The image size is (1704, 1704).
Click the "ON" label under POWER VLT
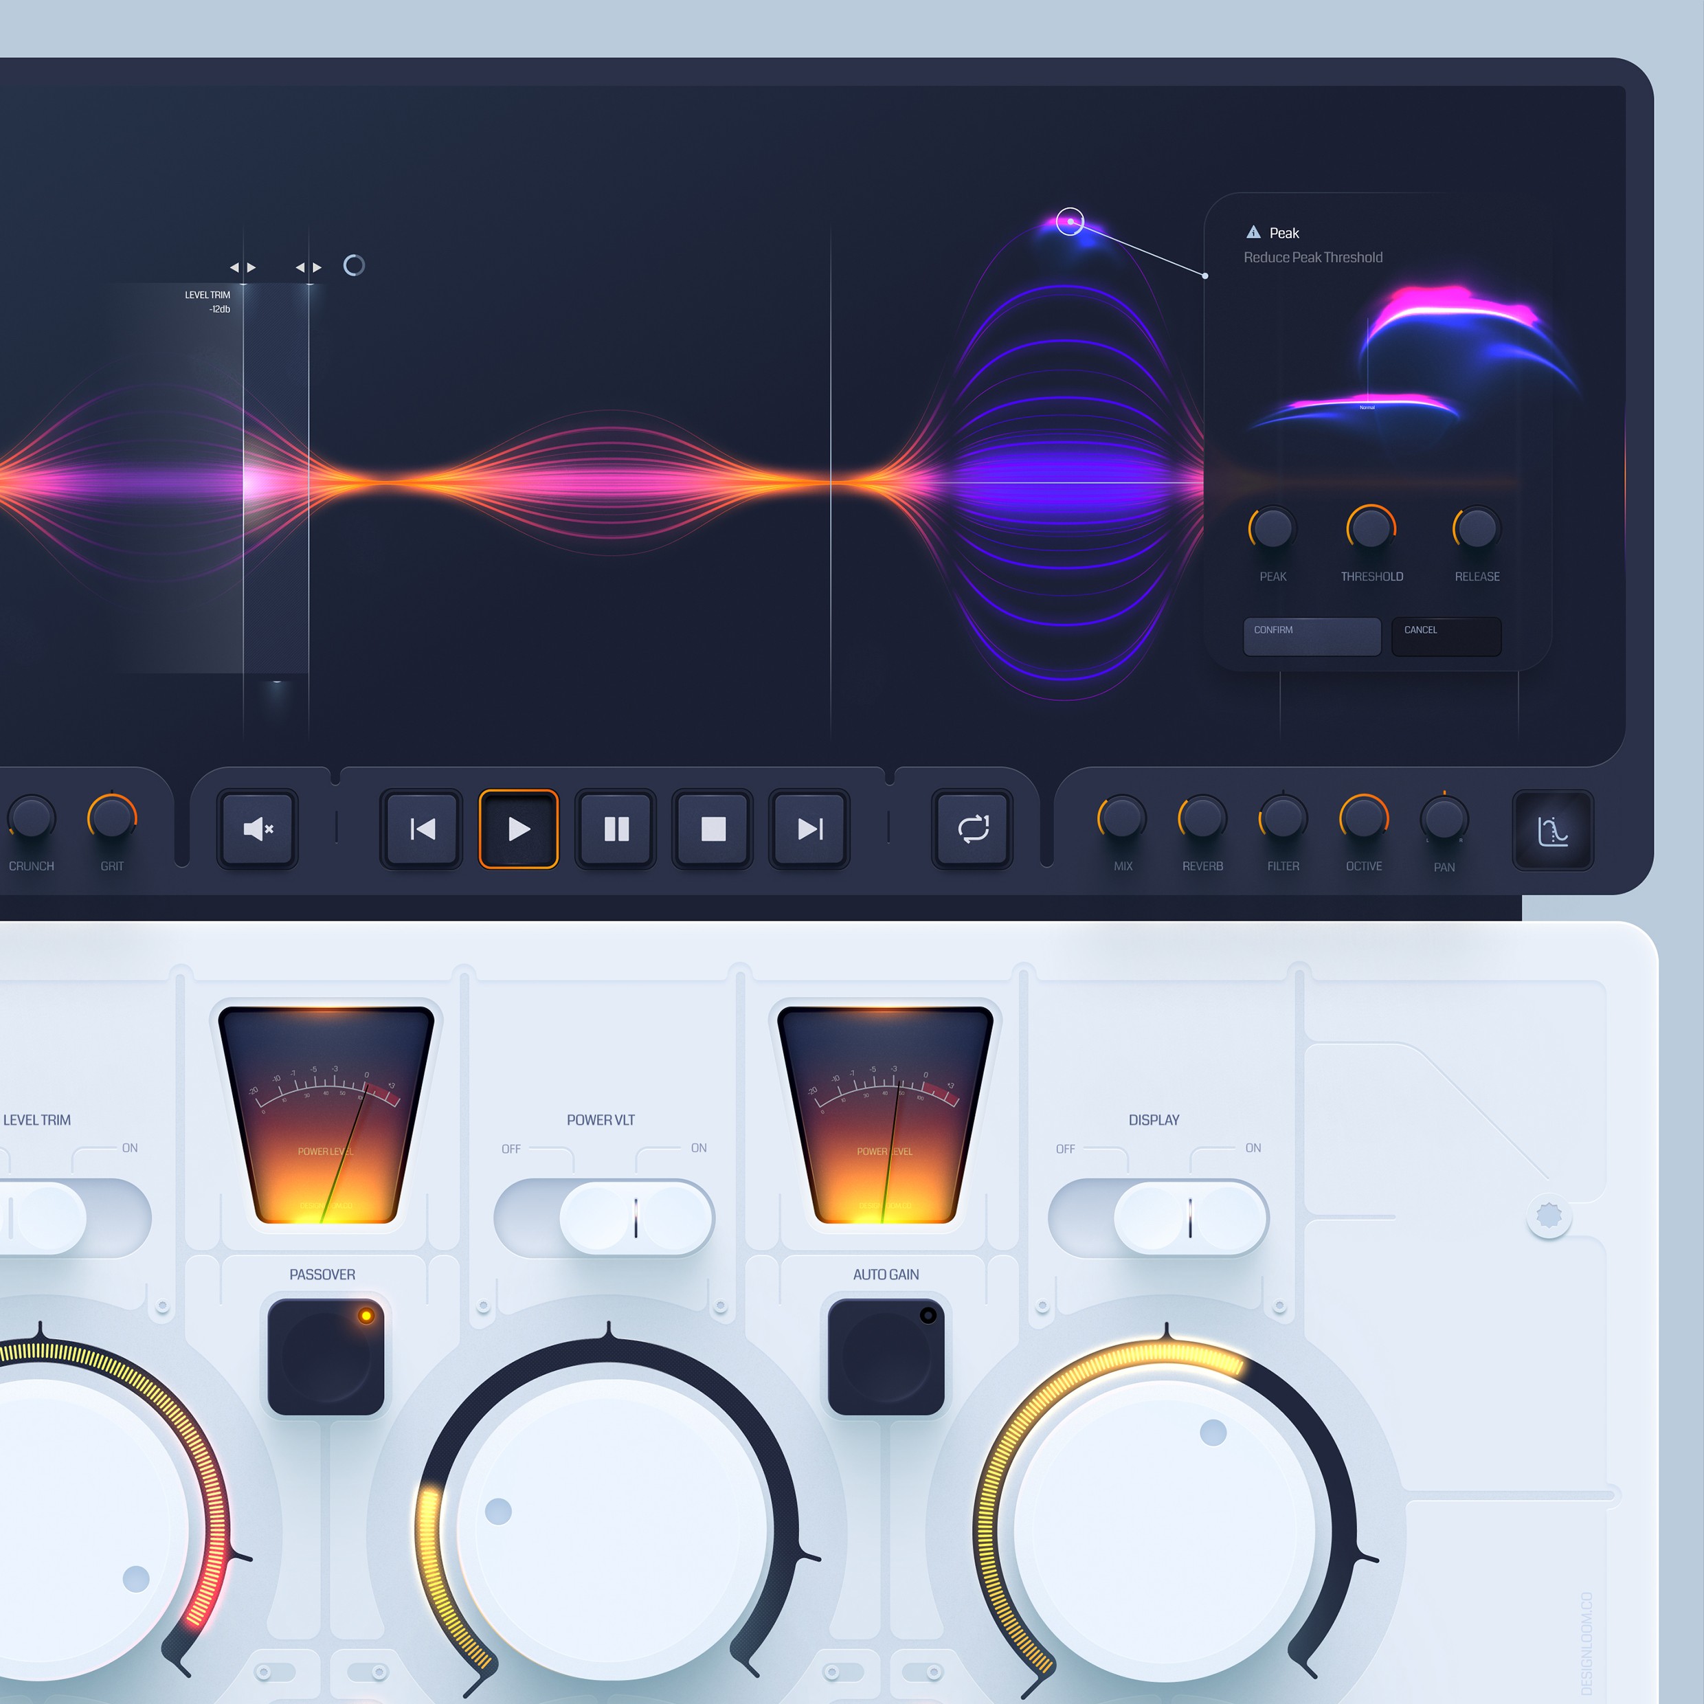point(699,1147)
